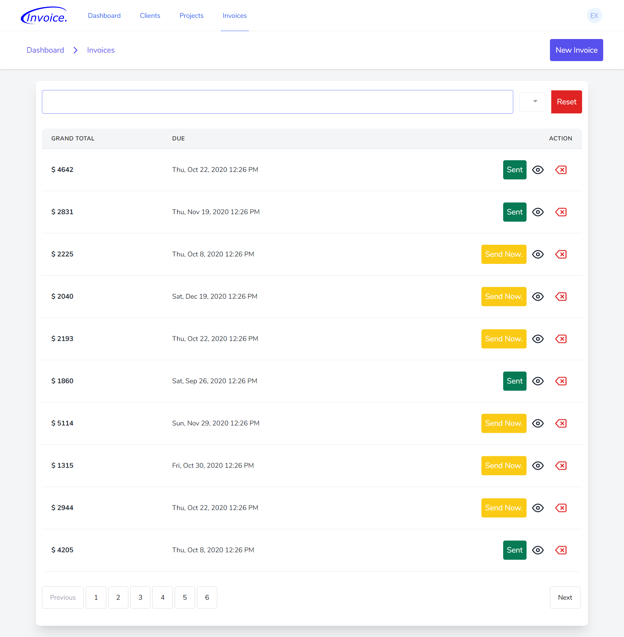624x637 pixels.
Task: View the $4642 invoice via eye icon
Action: click(538, 170)
